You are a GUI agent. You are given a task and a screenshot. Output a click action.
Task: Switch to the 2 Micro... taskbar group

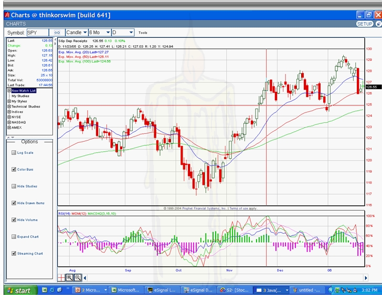point(91,290)
